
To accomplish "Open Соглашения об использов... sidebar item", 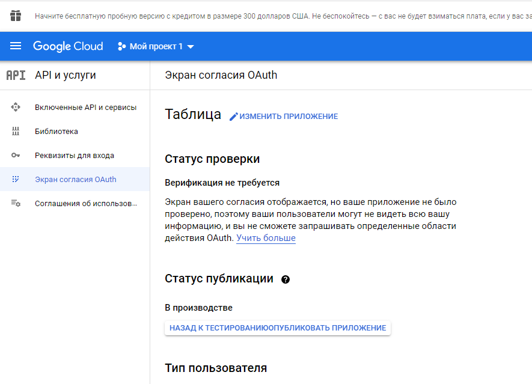I will tap(75, 203).
